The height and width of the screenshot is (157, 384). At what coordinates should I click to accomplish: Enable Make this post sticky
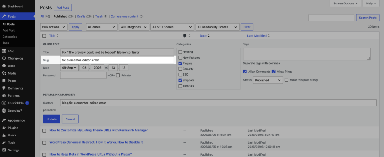286,80
